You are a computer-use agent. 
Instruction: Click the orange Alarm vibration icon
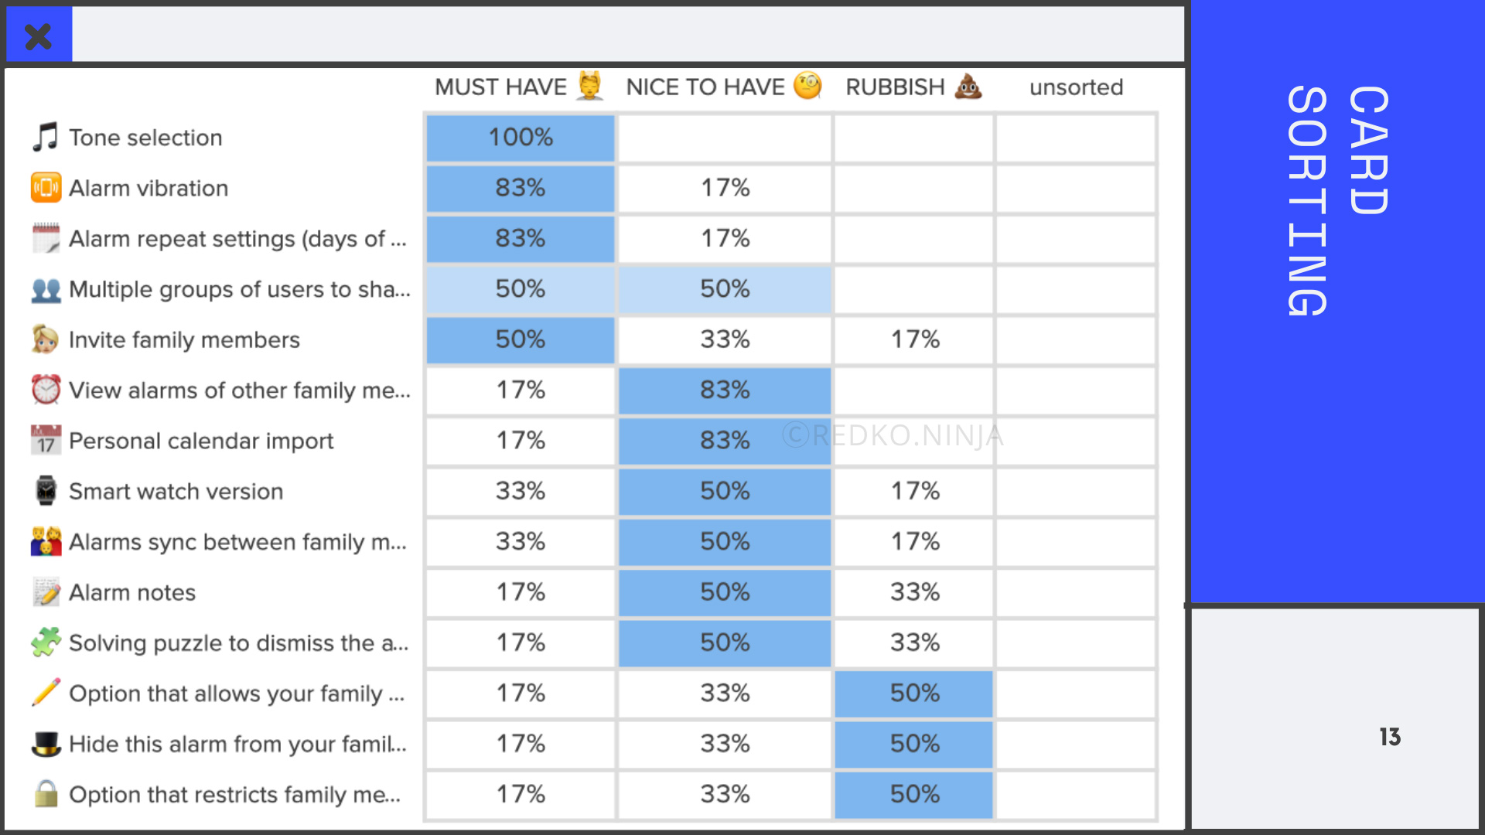pos(46,188)
